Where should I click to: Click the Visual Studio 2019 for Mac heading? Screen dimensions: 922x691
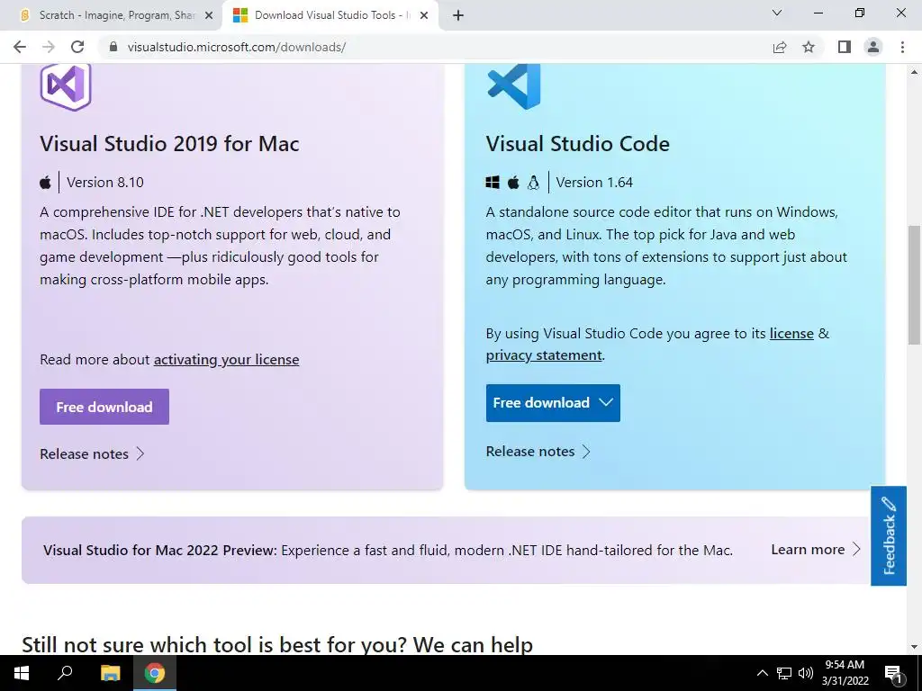[169, 144]
